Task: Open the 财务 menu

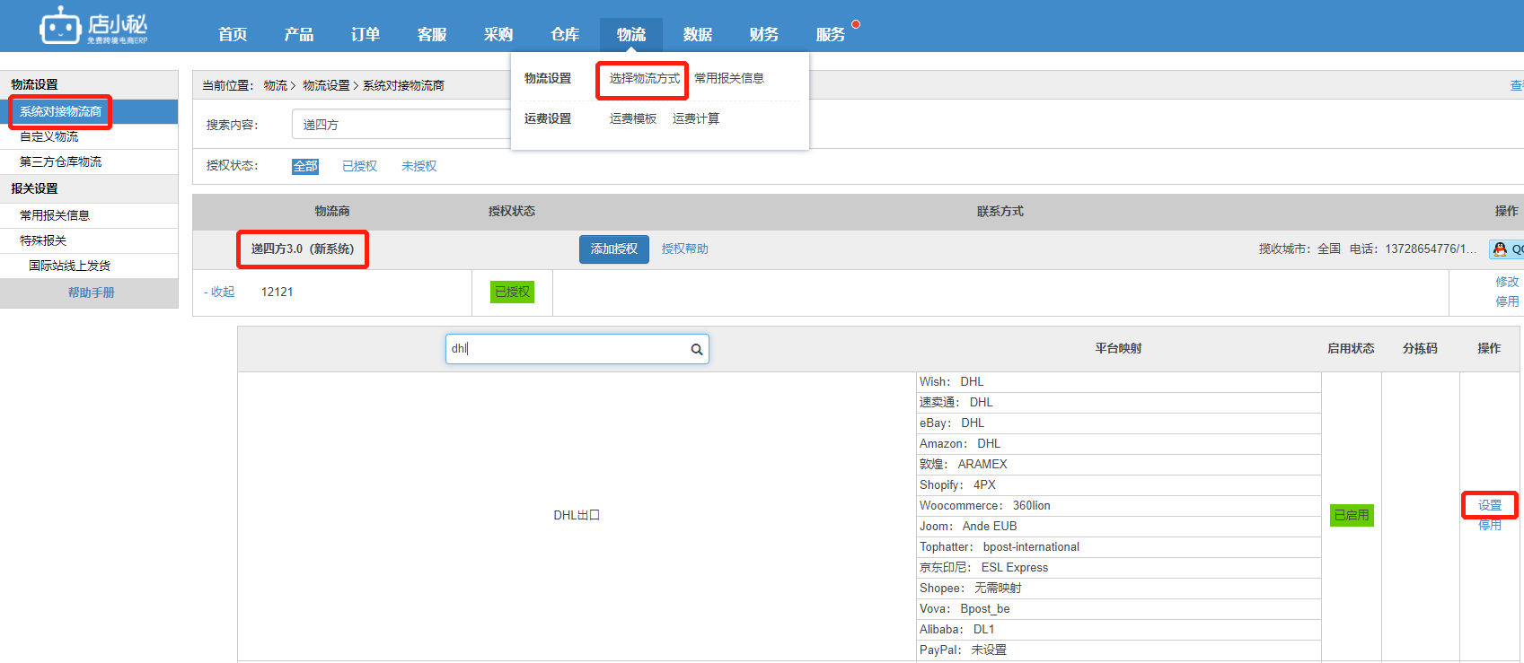Action: click(764, 34)
